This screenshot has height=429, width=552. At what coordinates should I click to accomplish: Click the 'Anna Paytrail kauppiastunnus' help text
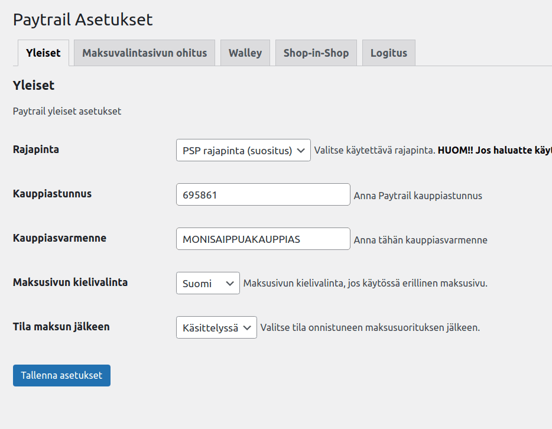point(418,196)
